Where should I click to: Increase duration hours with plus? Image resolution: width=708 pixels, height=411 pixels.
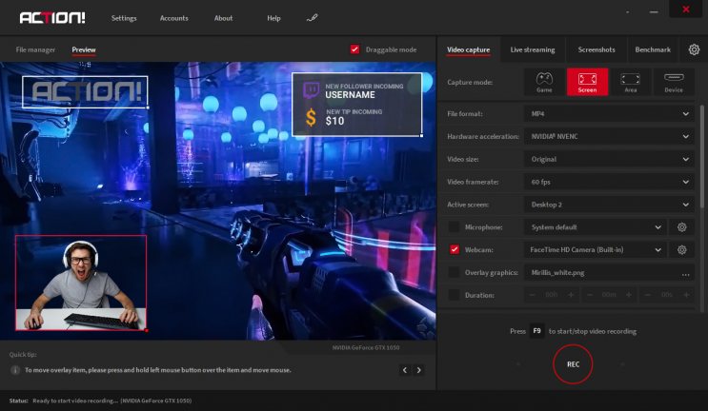571,295
